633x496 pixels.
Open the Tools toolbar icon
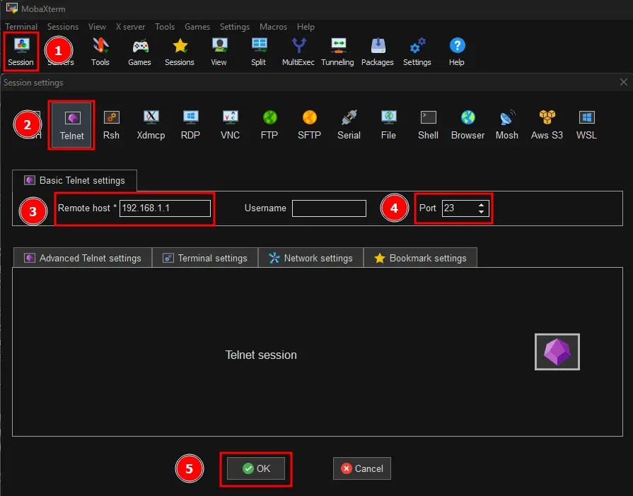[100, 52]
